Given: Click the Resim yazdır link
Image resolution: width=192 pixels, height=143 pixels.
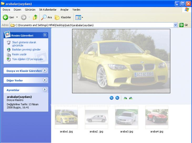Looking at the screenshot, I should [x=19, y=54].
